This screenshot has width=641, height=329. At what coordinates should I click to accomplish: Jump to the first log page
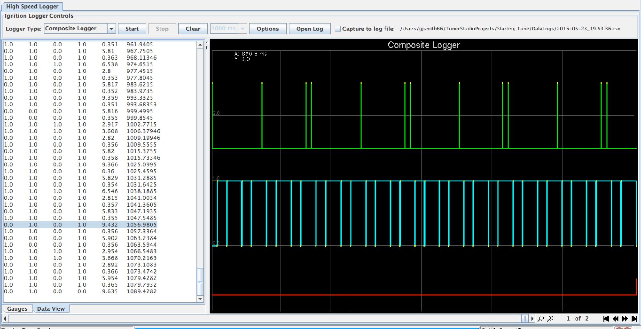[606, 318]
